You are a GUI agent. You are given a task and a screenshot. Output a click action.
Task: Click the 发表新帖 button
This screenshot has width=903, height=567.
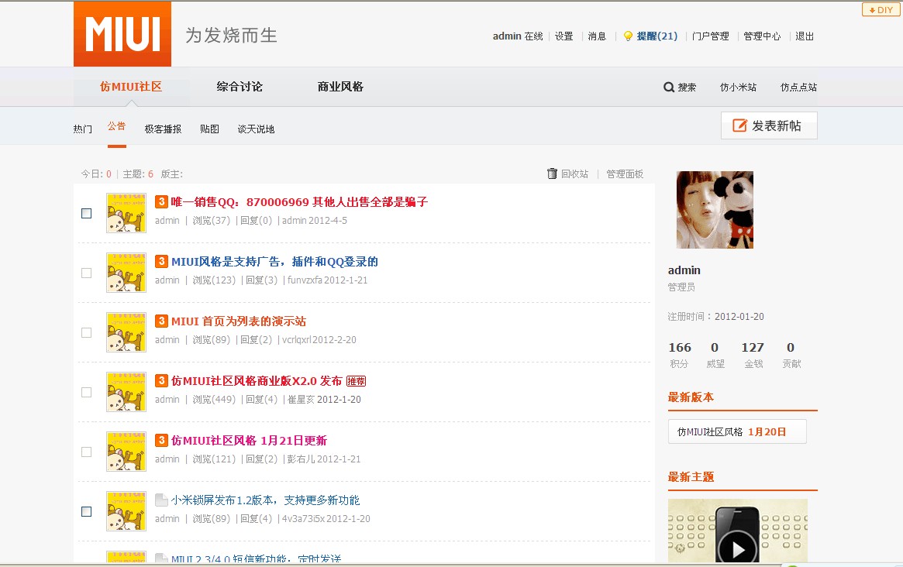[769, 125]
